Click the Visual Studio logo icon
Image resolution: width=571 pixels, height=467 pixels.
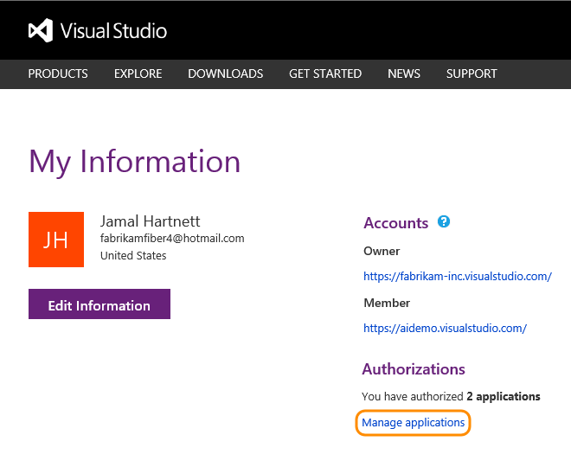coord(41,31)
